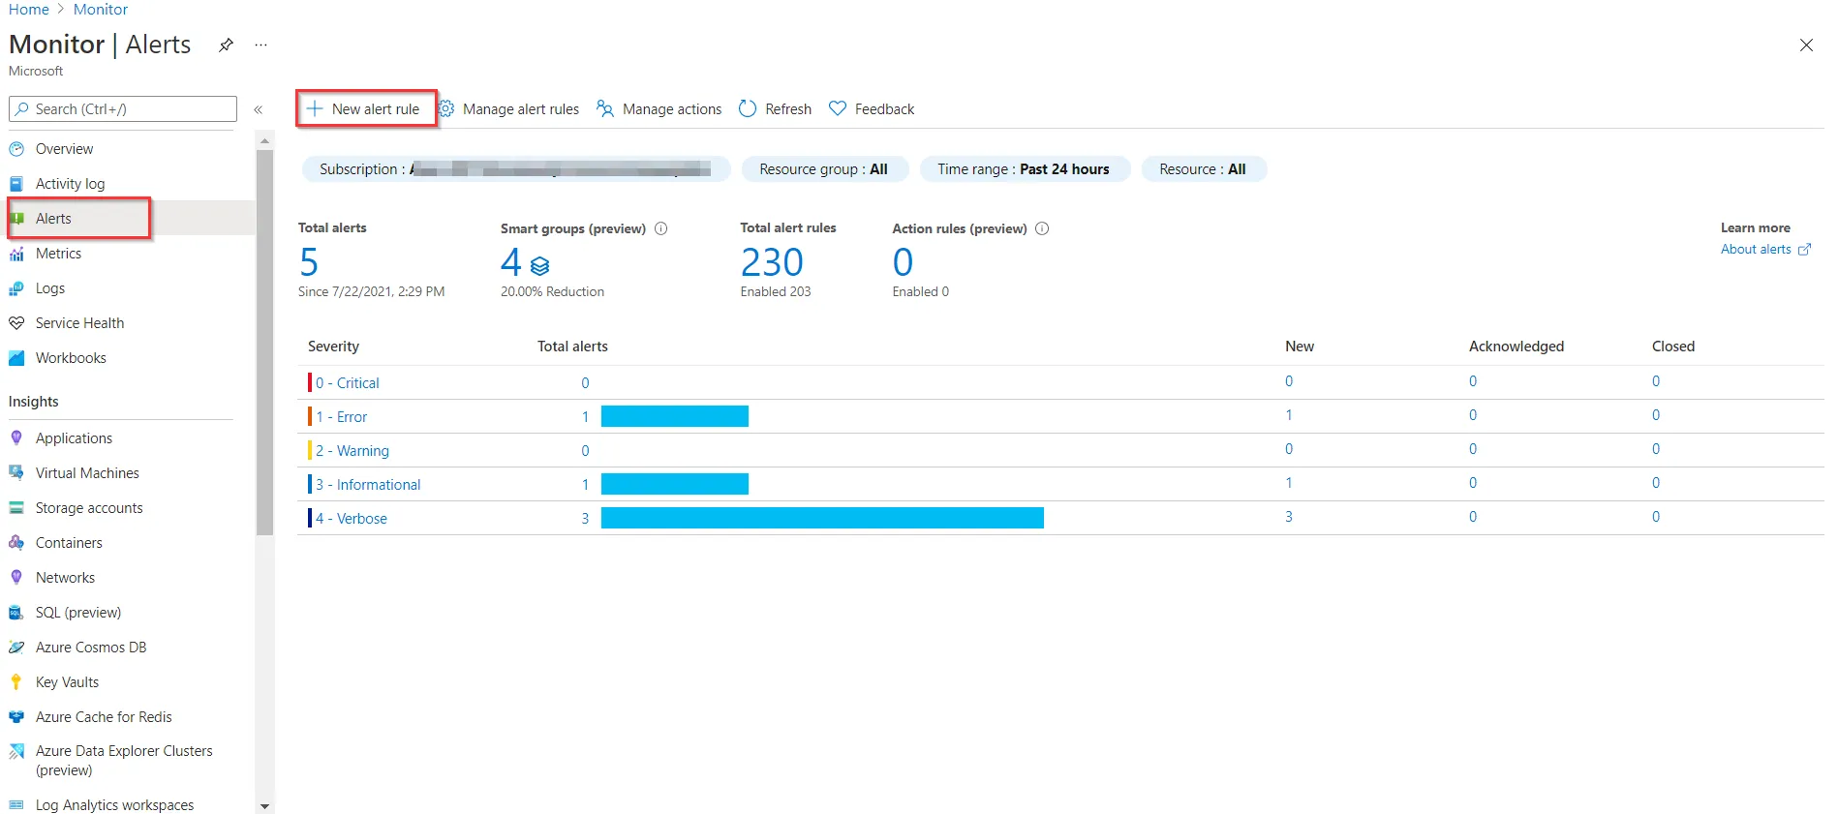
Task: Click the Verbose row New count 3
Action: pyautogui.click(x=1289, y=517)
